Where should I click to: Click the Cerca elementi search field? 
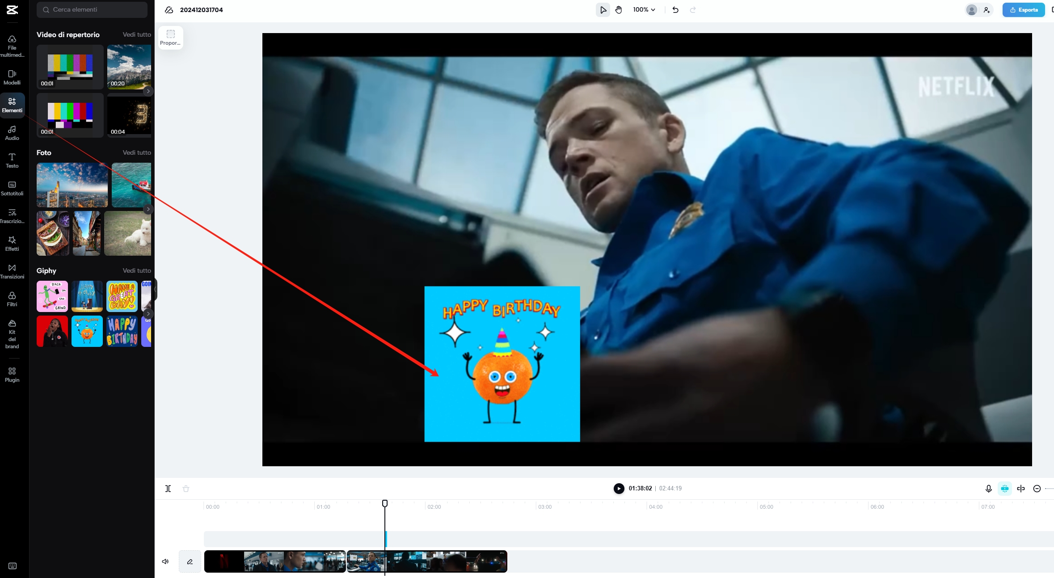pos(92,9)
